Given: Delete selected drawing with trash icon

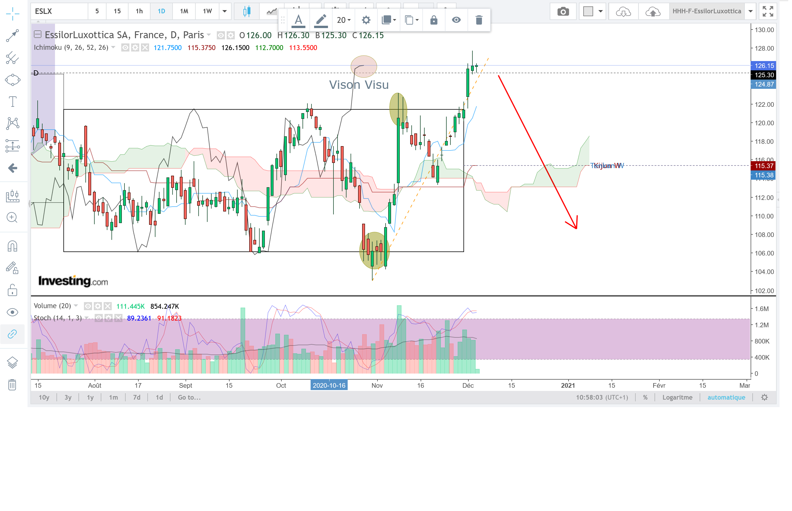Looking at the screenshot, I should [479, 20].
